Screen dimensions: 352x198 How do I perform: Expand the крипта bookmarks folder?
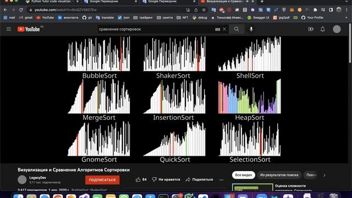click(165, 18)
